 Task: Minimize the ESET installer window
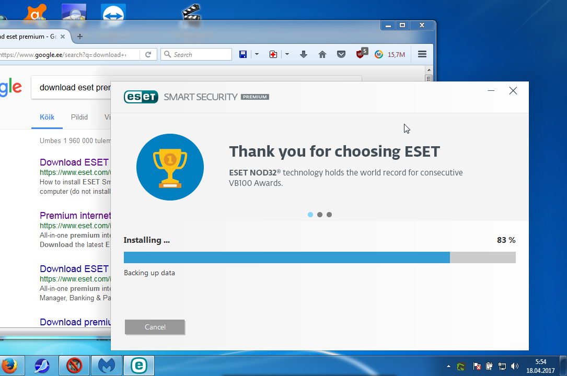491,91
